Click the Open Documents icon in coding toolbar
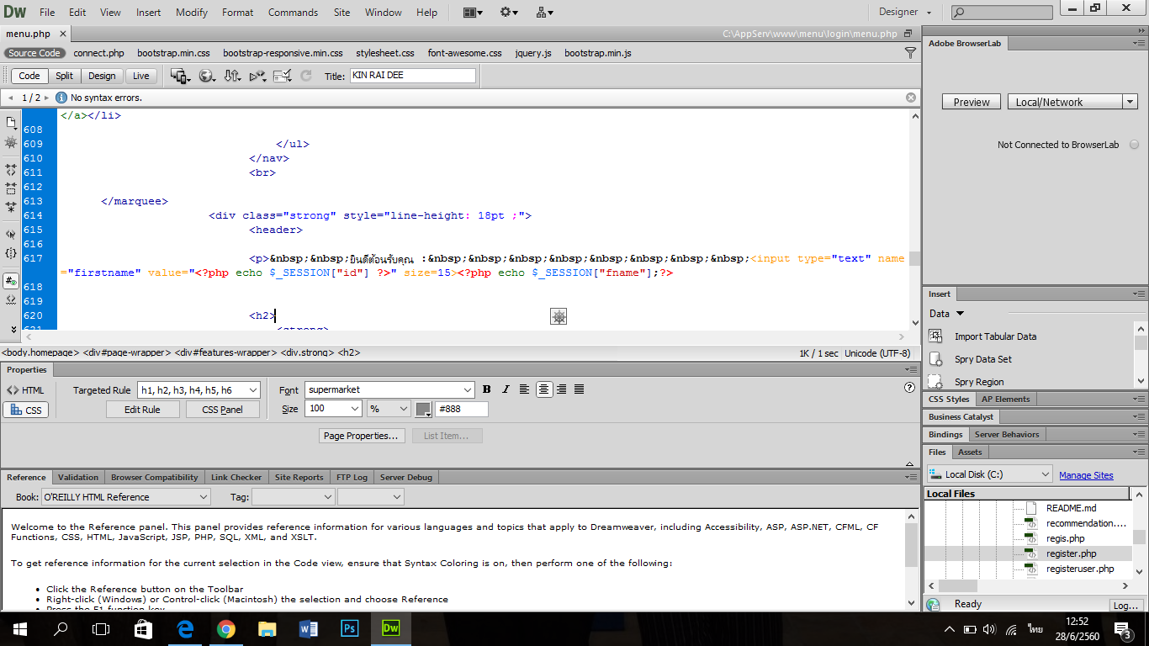Image resolution: width=1149 pixels, height=646 pixels. (x=11, y=123)
